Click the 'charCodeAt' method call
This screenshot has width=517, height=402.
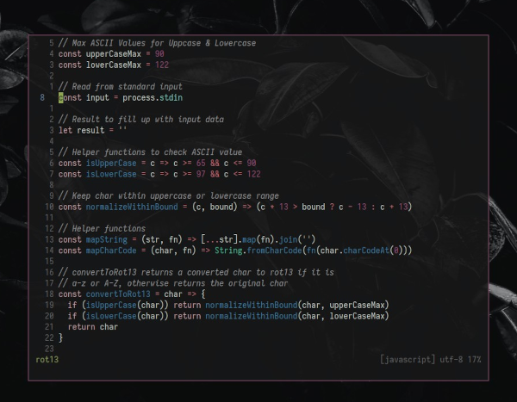coord(366,250)
